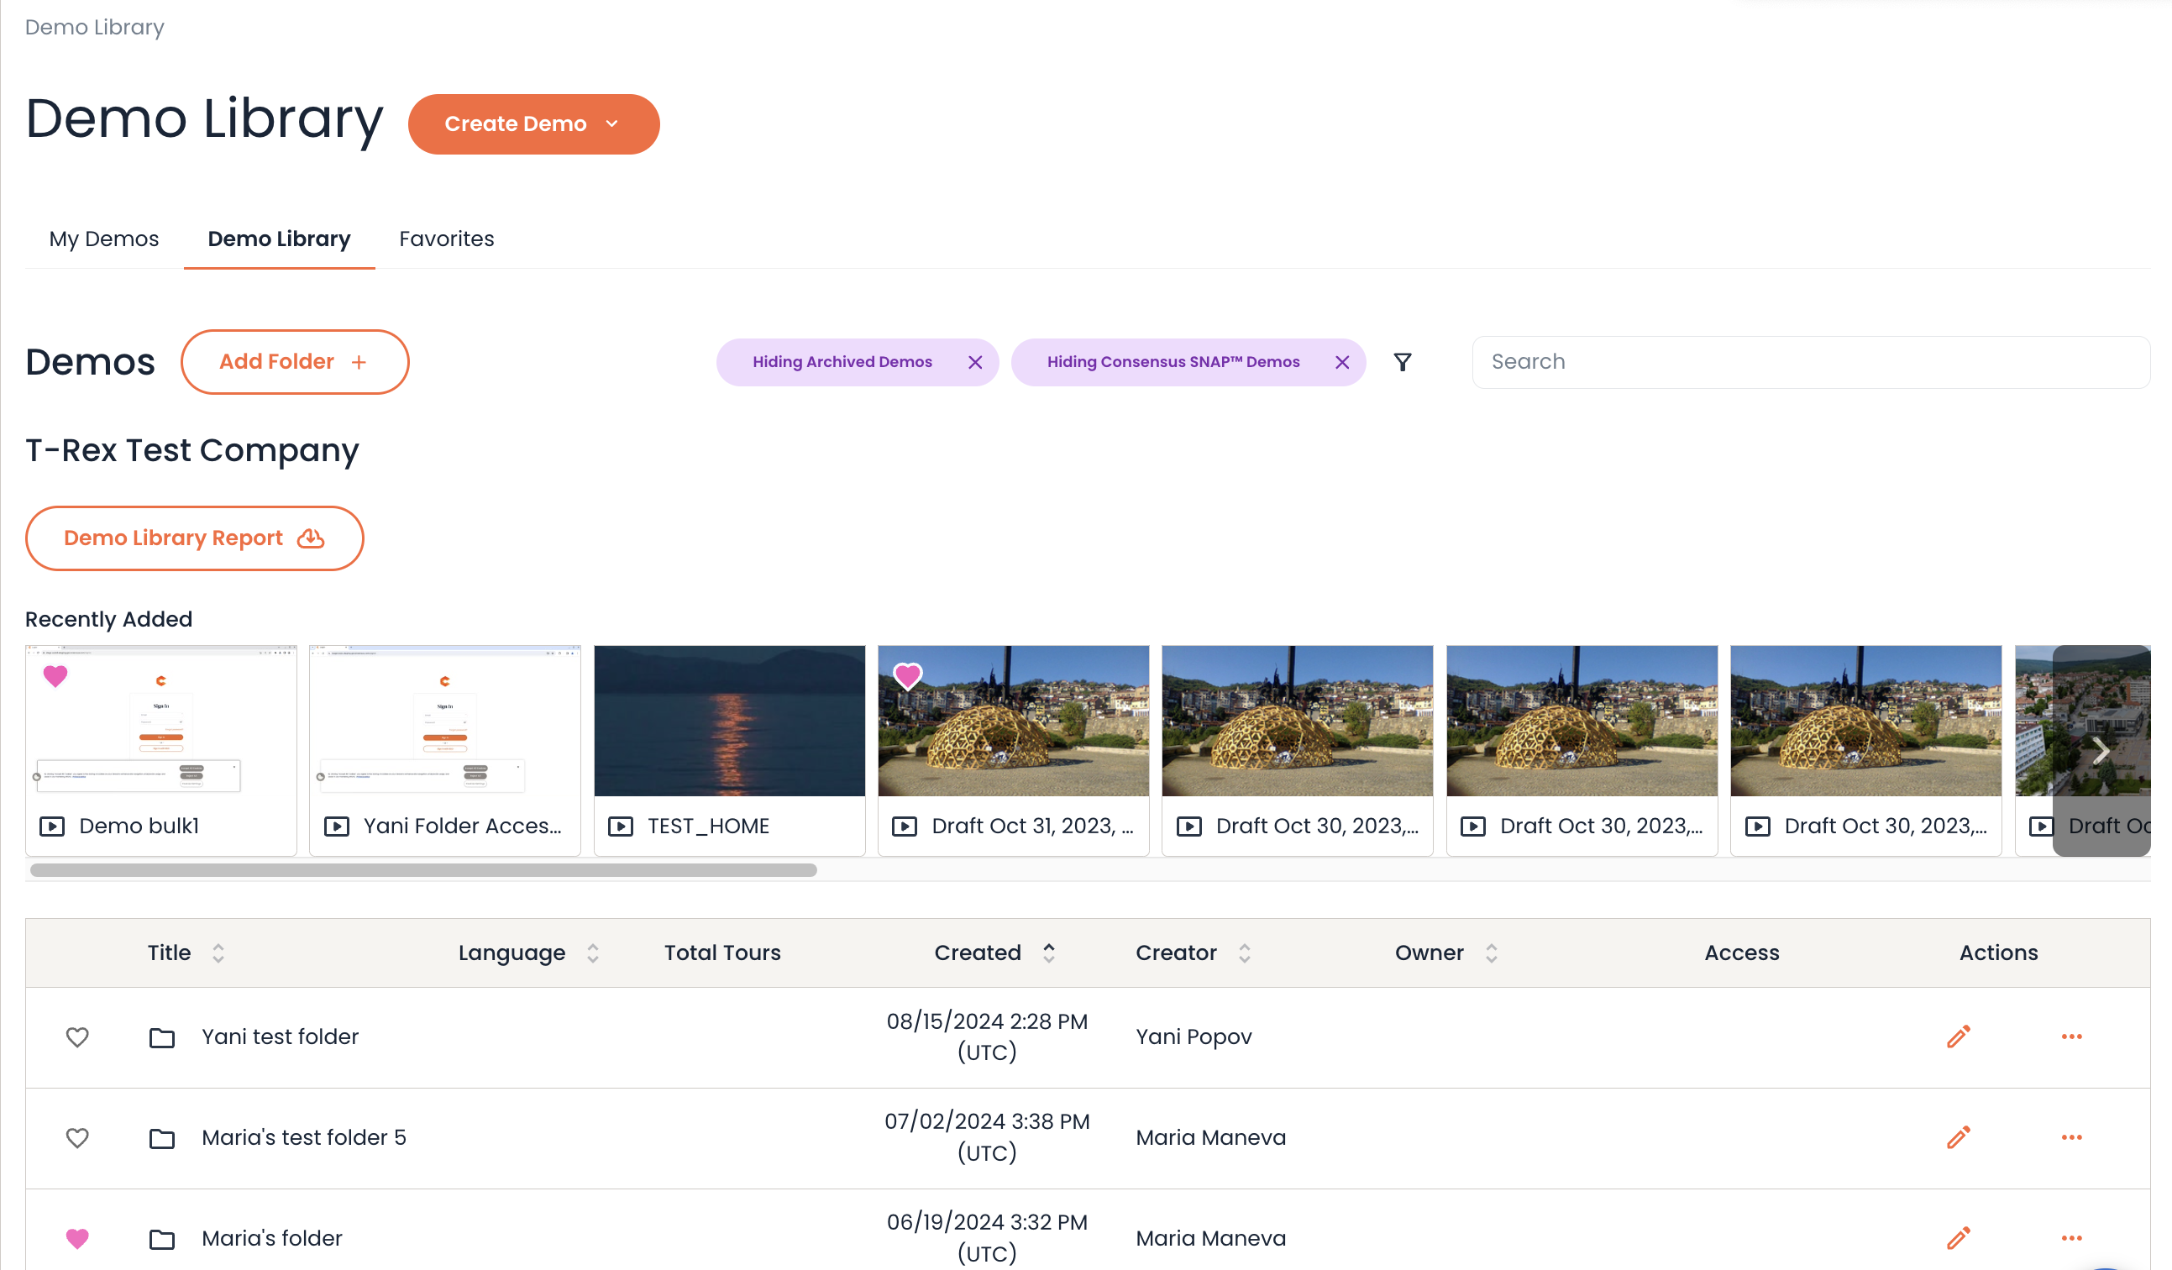This screenshot has height=1270, width=2172.
Task: Switch to the My Demos tab
Action: [103, 239]
